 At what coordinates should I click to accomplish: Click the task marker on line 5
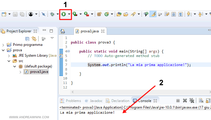pyautogui.click(x=61, y=56)
